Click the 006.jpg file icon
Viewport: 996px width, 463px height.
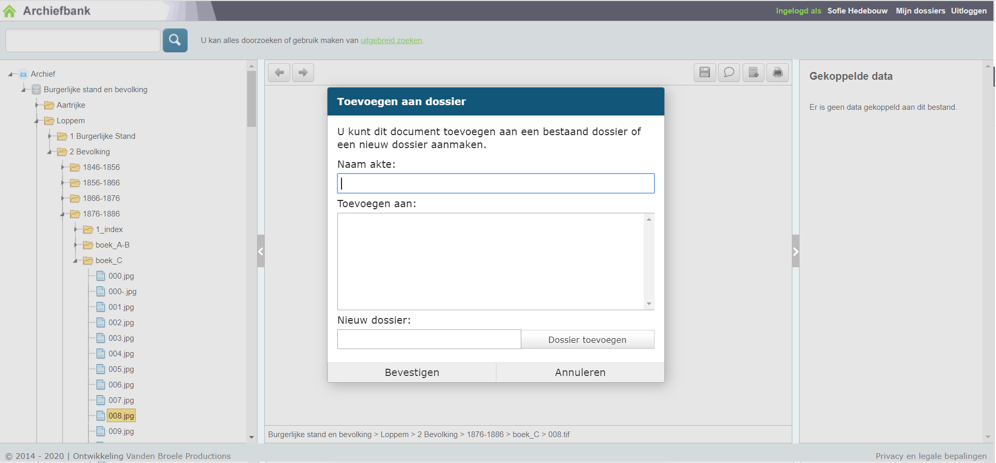point(101,385)
